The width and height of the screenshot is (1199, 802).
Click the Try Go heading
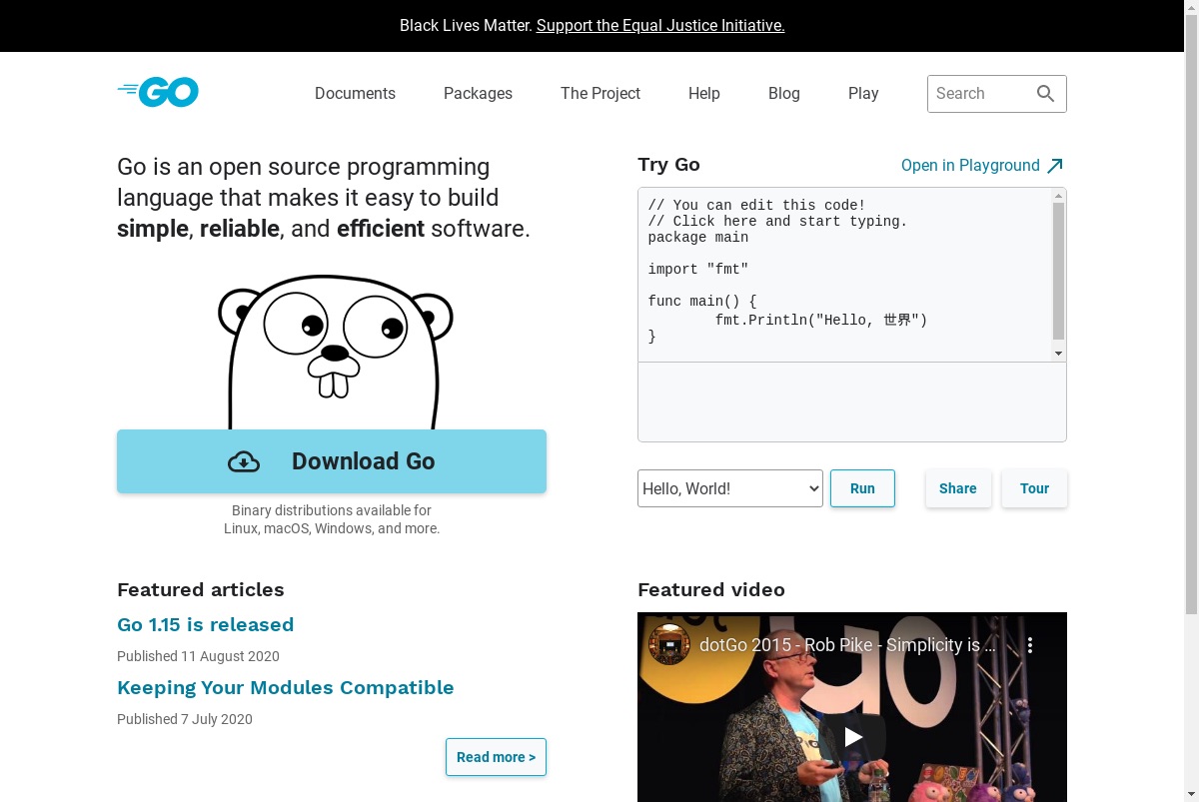point(668,165)
